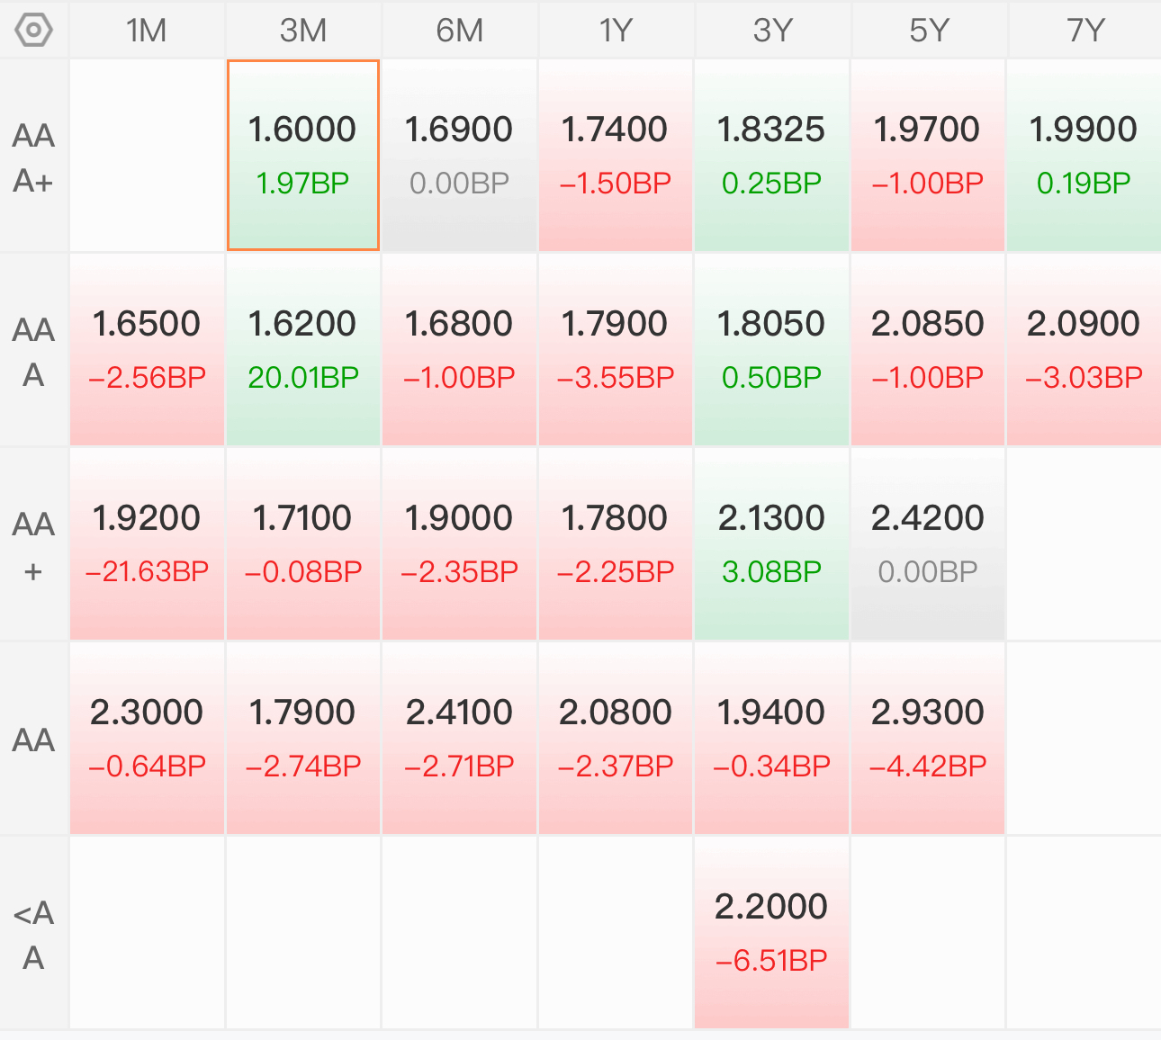Click the AA row label

pos(34,740)
